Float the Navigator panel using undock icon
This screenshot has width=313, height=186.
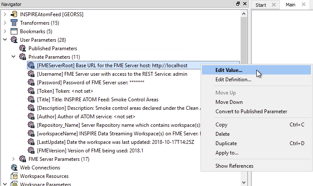[x=238, y=4]
